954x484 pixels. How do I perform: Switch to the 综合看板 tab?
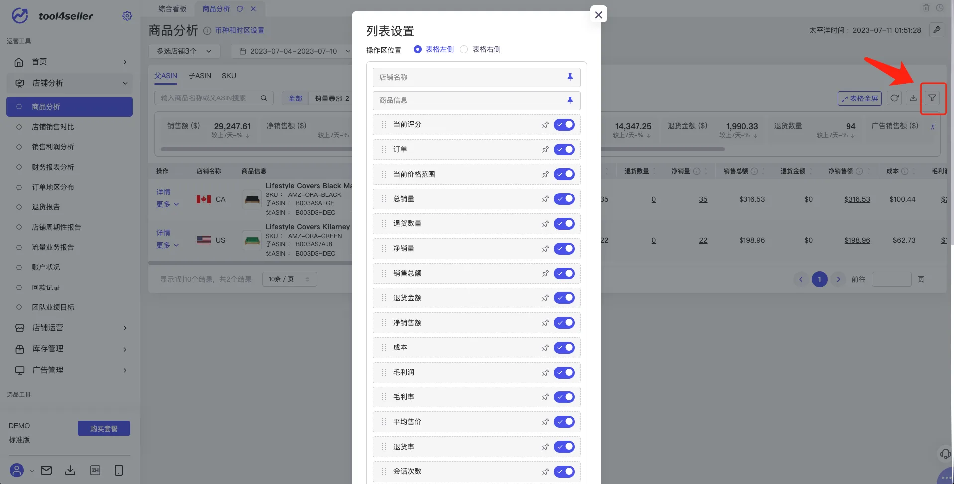(172, 9)
